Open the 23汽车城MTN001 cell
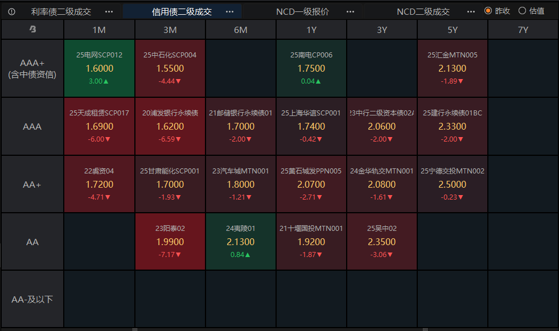Viewport: 559px width, 331px height. 241,184
